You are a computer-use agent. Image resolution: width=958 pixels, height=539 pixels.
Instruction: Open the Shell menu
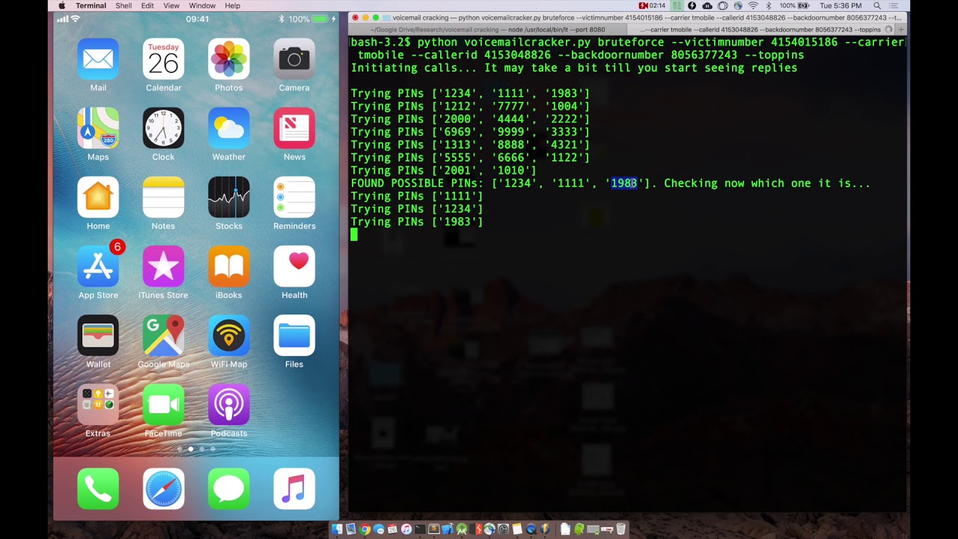[x=123, y=6]
